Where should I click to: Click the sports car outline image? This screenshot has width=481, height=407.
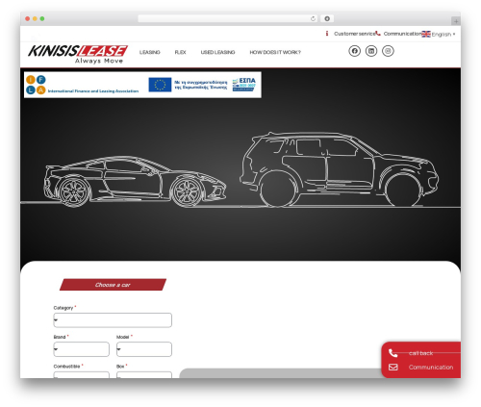[x=135, y=181]
